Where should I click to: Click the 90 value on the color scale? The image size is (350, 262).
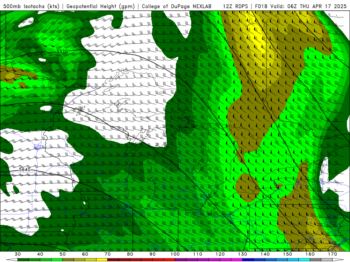click(x=152, y=254)
